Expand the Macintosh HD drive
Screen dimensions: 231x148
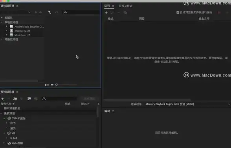pyautogui.click(x=6, y=35)
